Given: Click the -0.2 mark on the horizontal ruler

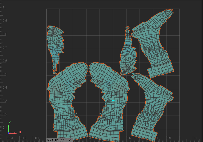Looking at the screenshot, I should [23, 138].
